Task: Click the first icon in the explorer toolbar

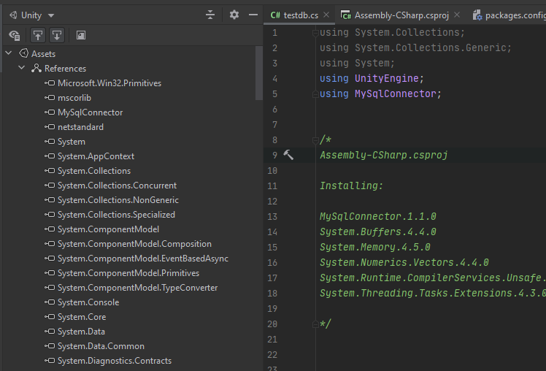Action: (14, 35)
